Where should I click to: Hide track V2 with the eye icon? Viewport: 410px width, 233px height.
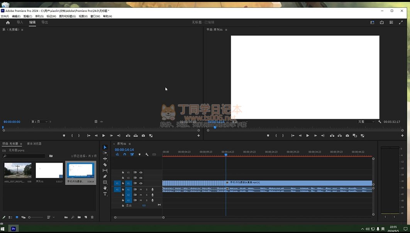141,178
